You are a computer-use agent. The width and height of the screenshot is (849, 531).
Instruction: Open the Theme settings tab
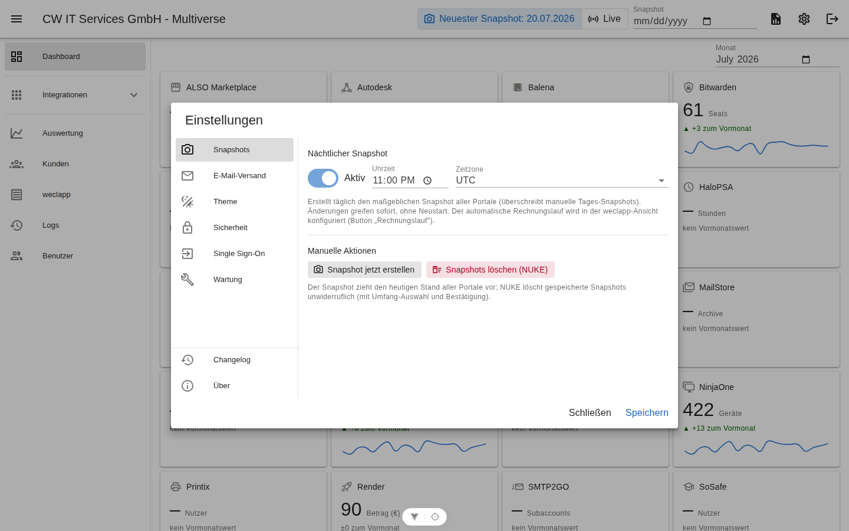[x=235, y=202]
